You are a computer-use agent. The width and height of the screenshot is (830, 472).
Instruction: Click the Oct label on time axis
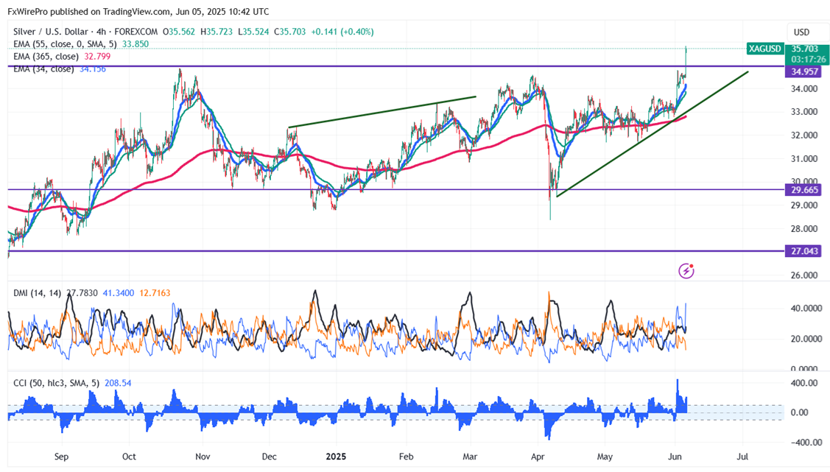129,457
